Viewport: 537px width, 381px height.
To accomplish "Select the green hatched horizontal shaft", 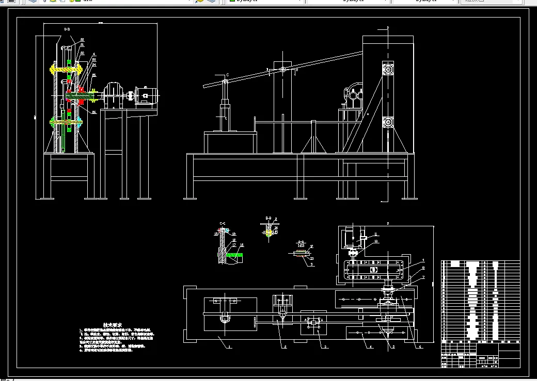I will 81,96.
